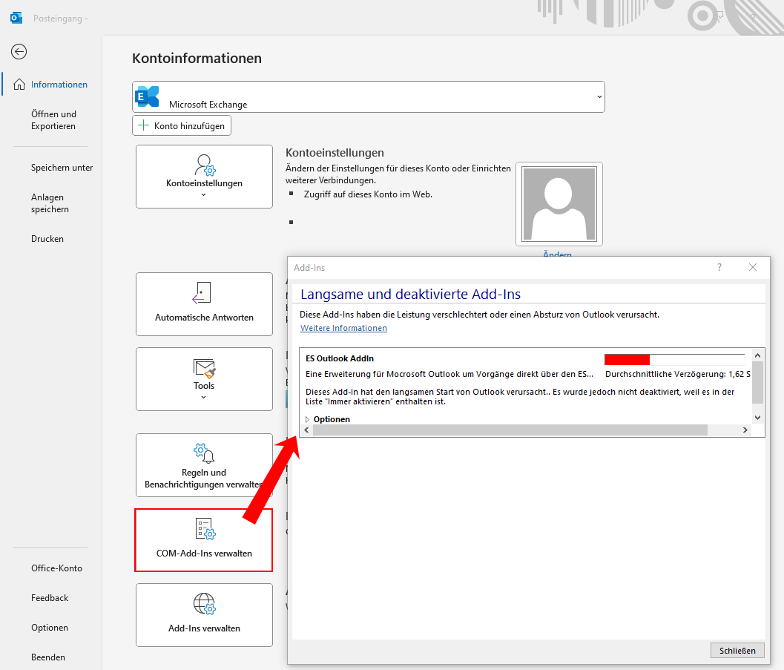This screenshot has width=784, height=670.
Task: Click Schließen in Add-Ins dialog
Action: click(x=737, y=651)
